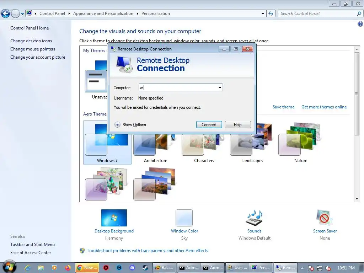Open the Windows Start menu orb
Image resolution: width=364 pixels, height=273 pixels.
pos(9,267)
